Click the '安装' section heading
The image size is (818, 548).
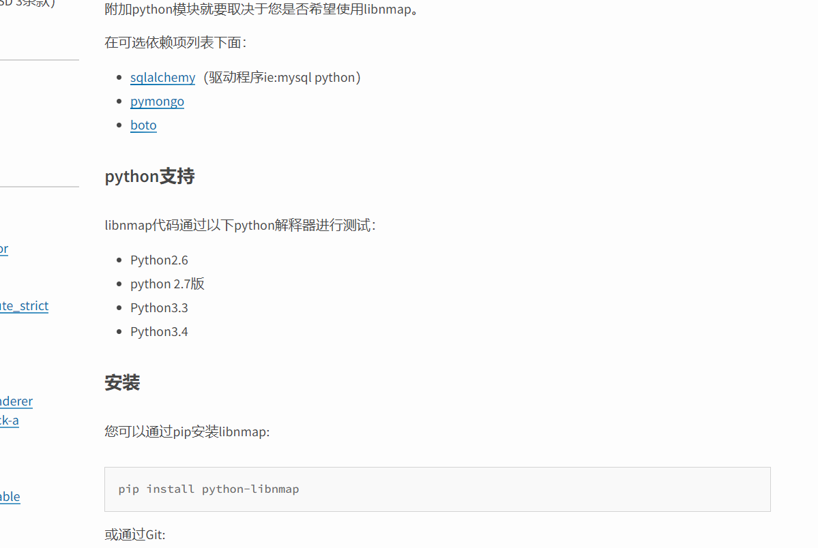(x=122, y=382)
